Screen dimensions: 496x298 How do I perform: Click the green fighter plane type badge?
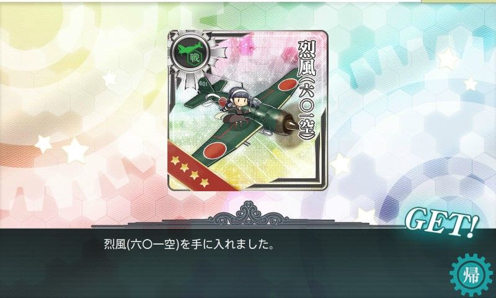189,52
